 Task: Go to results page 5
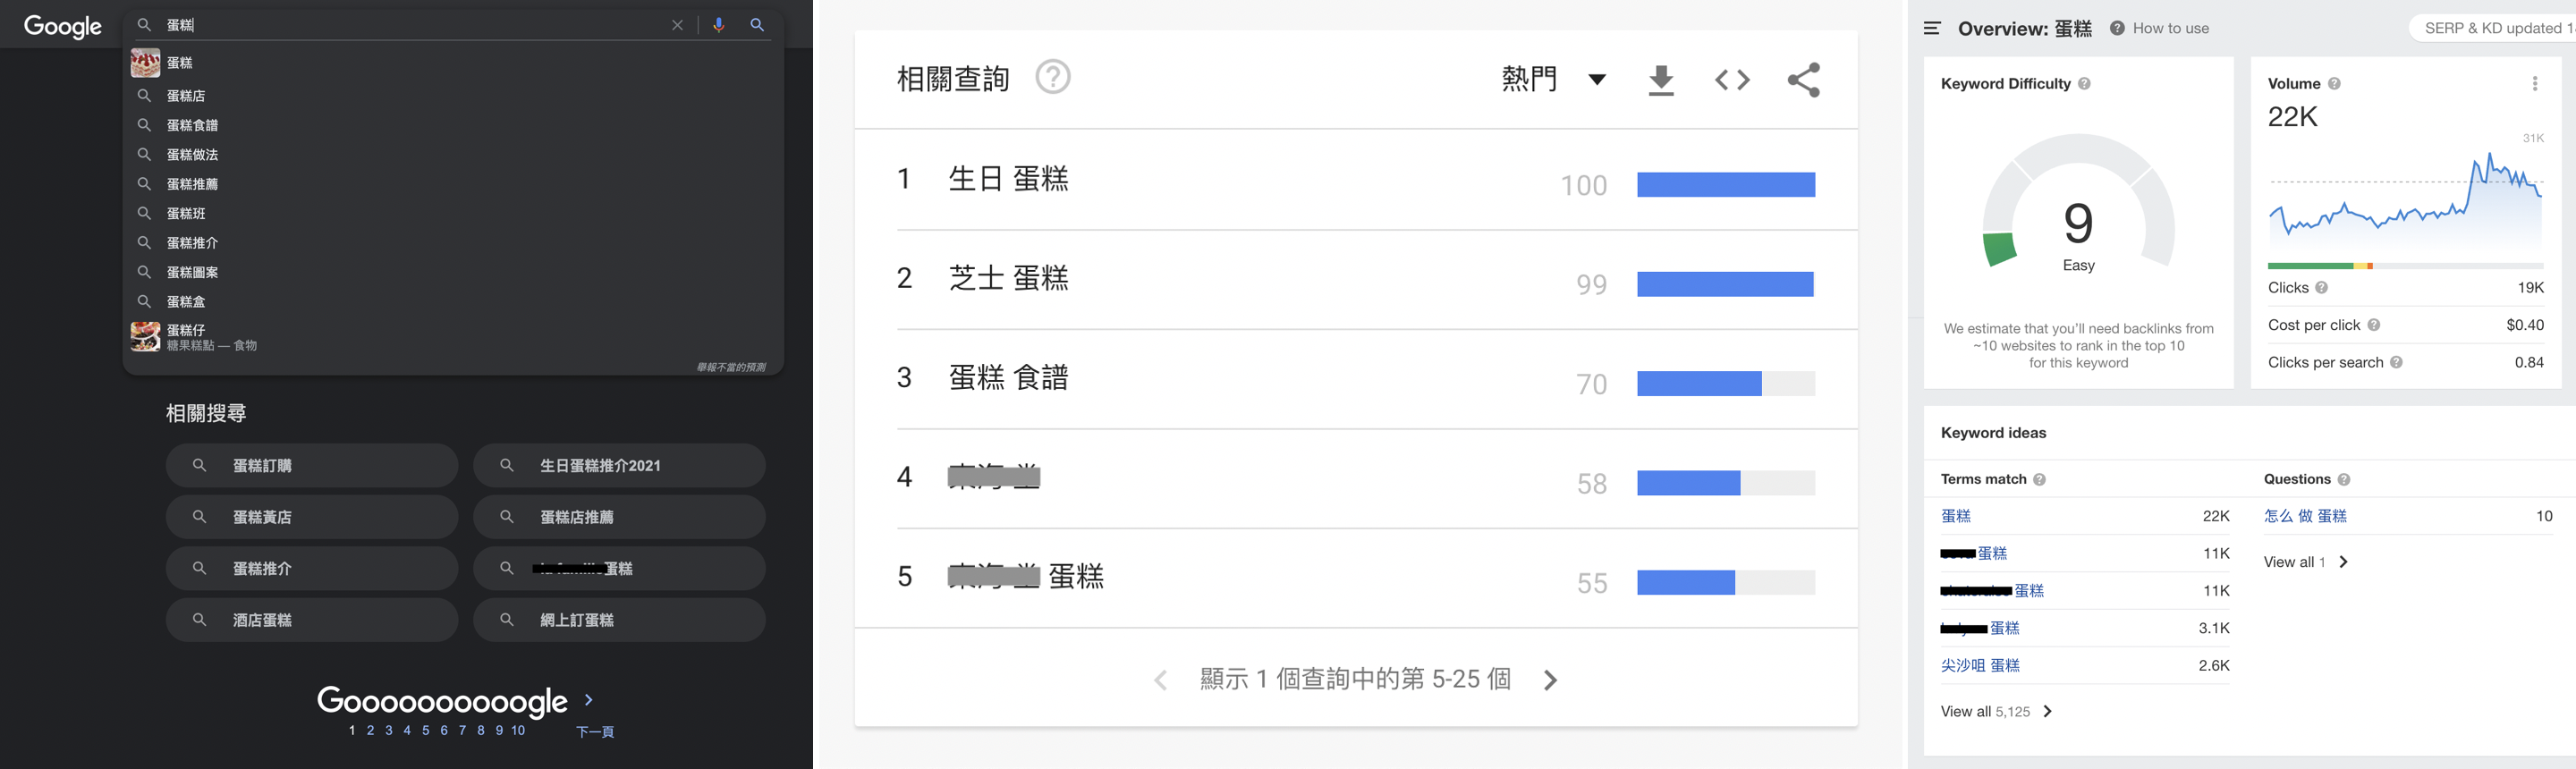(x=426, y=731)
